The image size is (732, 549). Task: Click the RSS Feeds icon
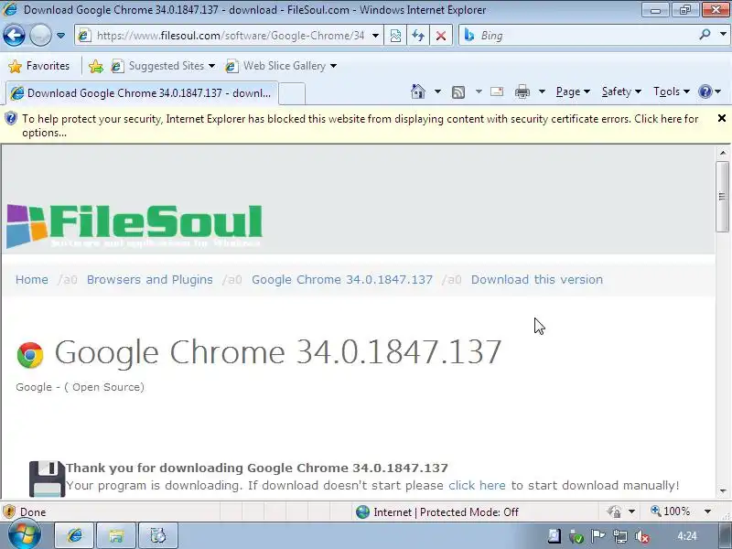[458, 92]
